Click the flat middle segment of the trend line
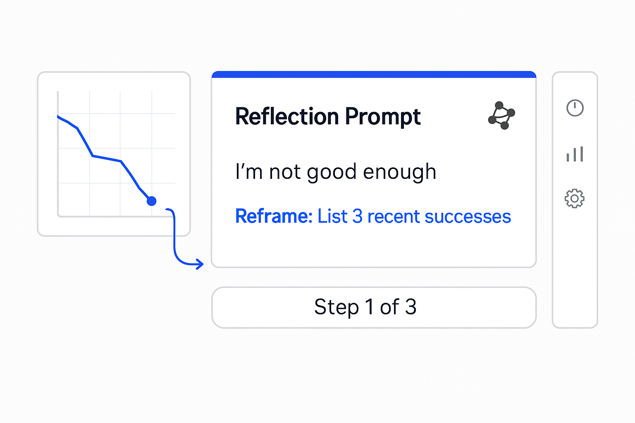The height and width of the screenshot is (423, 635). click(x=107, y=158)
